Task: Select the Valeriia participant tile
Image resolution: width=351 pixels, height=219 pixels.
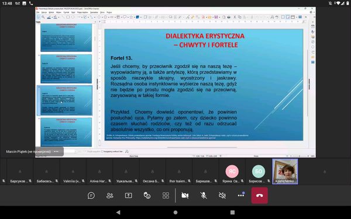Action: tap(73, 171)
